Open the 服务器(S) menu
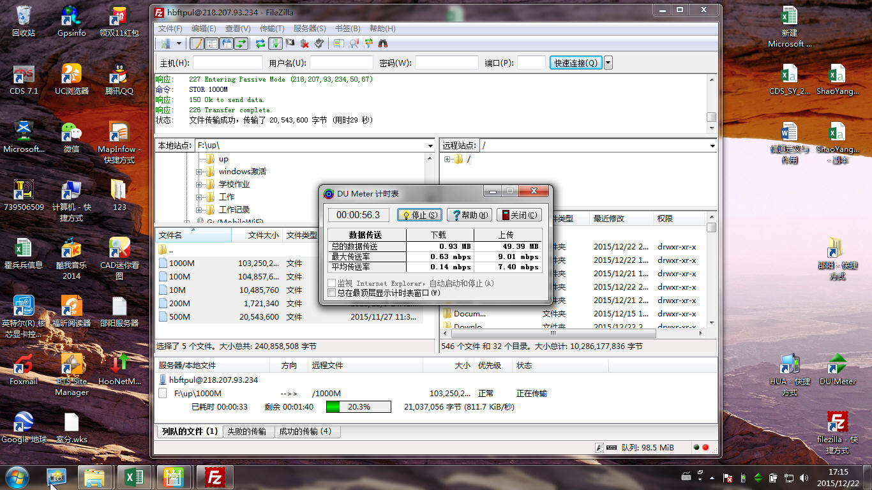872x490 pixels. tap(310, 29)
